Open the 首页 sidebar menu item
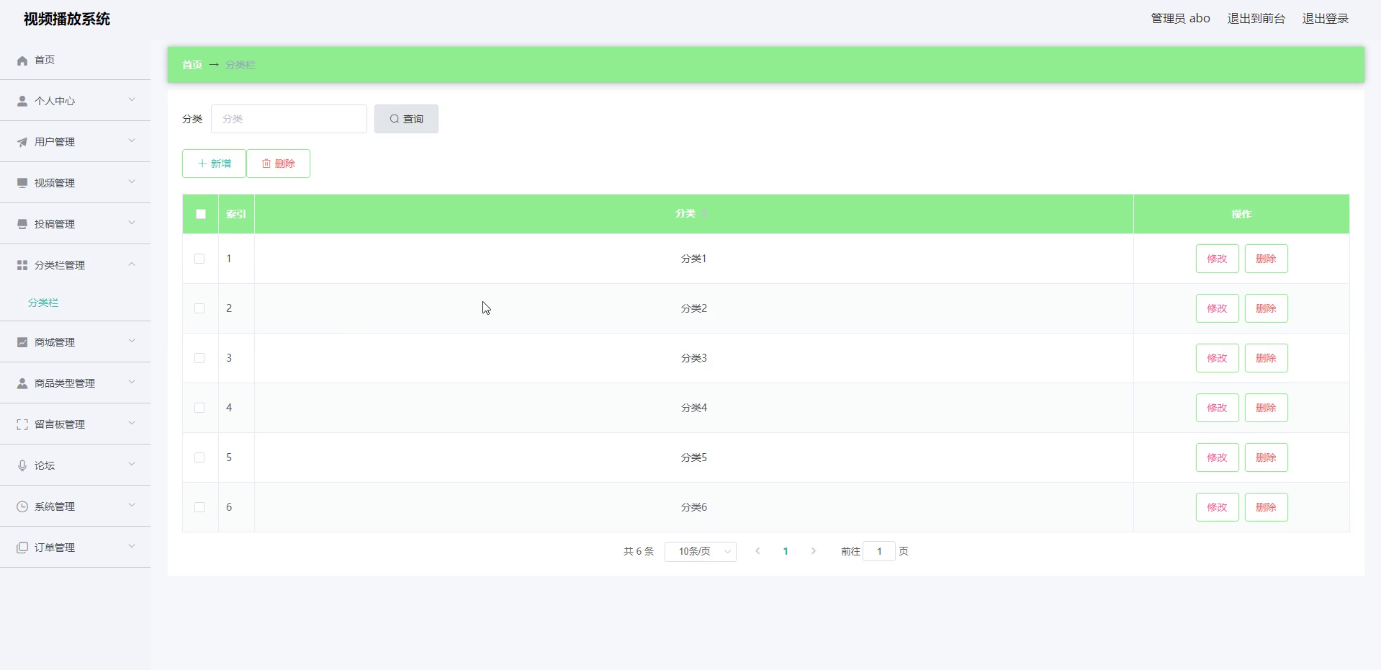 pyautogui.click(x=75, y=60)
